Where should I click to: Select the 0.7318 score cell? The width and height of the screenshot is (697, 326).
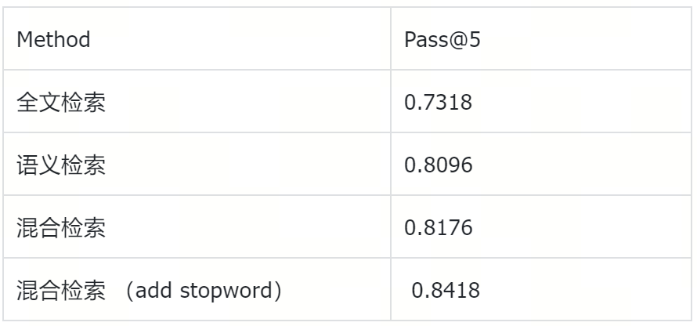pyautogui.click(x=541, y=101)
